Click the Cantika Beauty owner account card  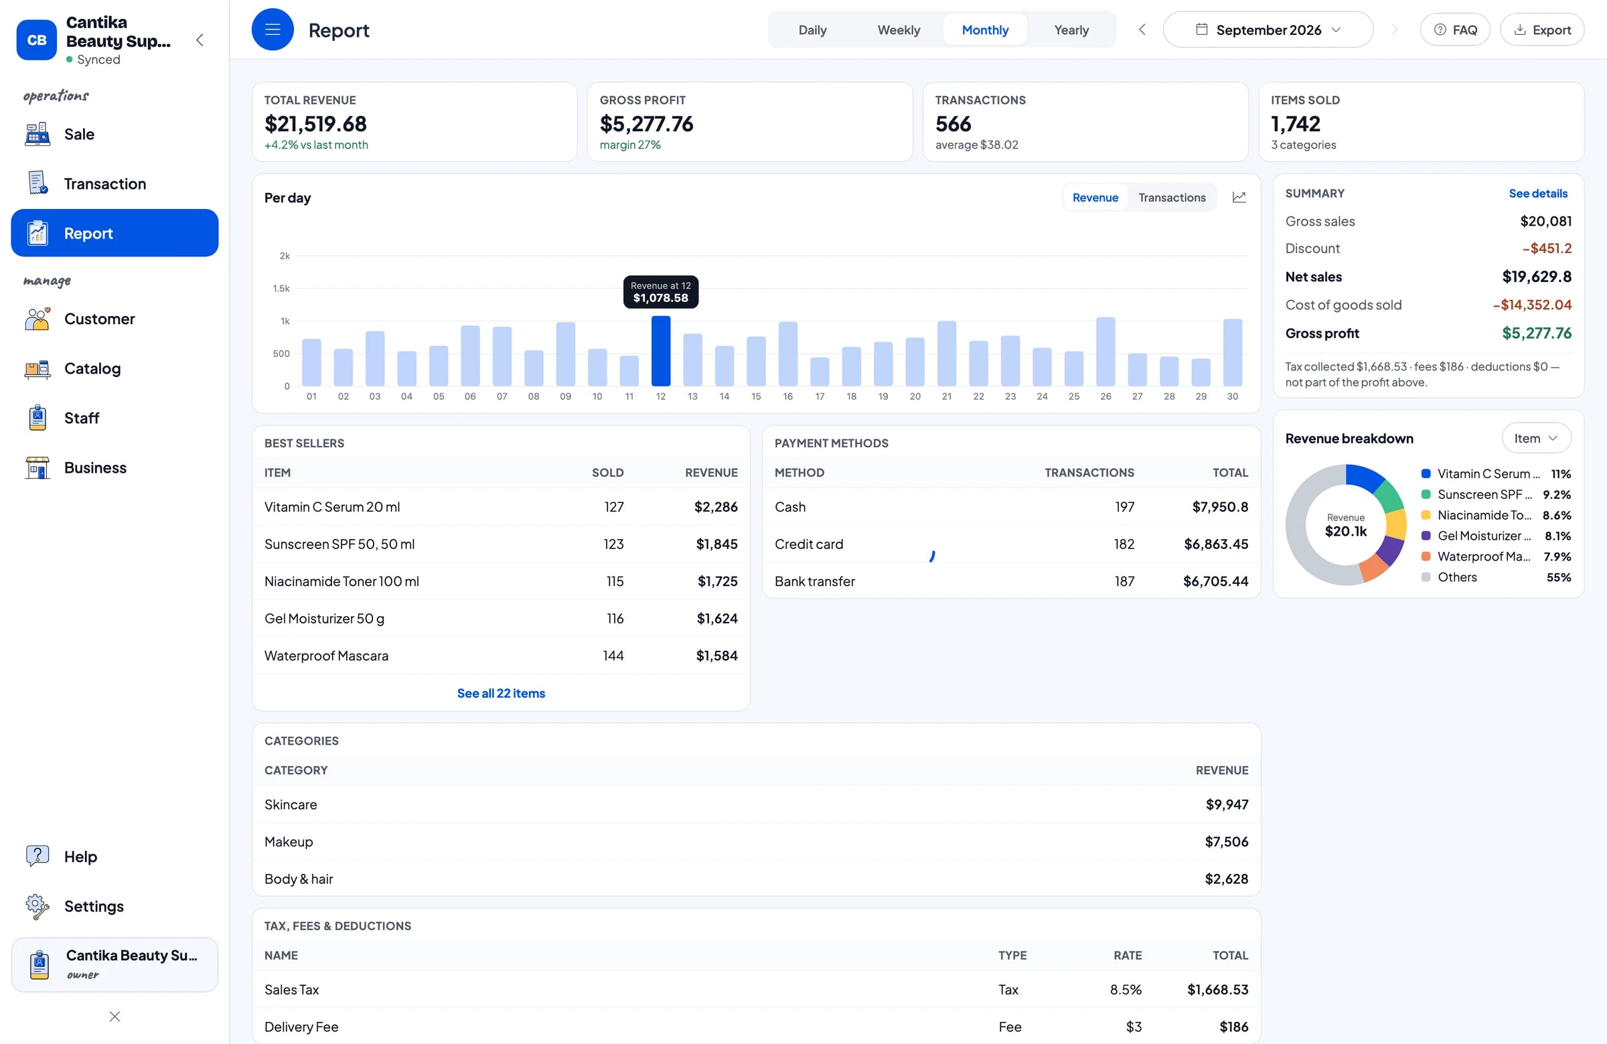(114, 964)
